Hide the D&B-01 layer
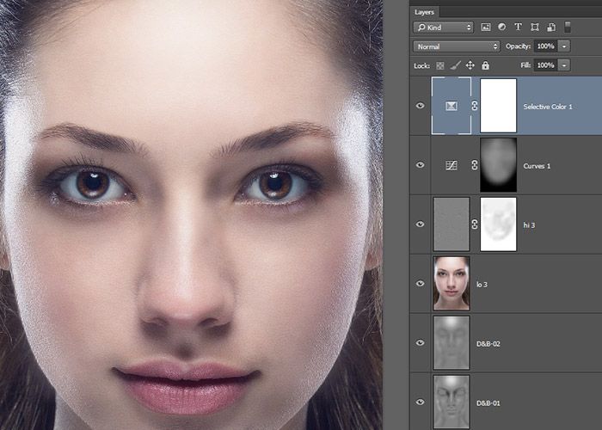 tap(421, 402)
